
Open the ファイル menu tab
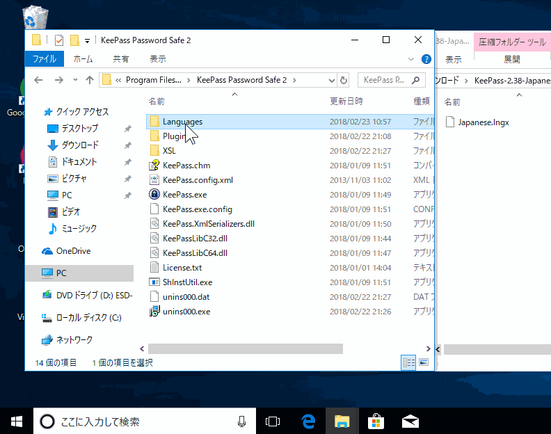[45, 58]
